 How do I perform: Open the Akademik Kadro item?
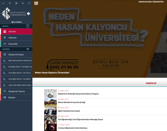click(16, 54)
